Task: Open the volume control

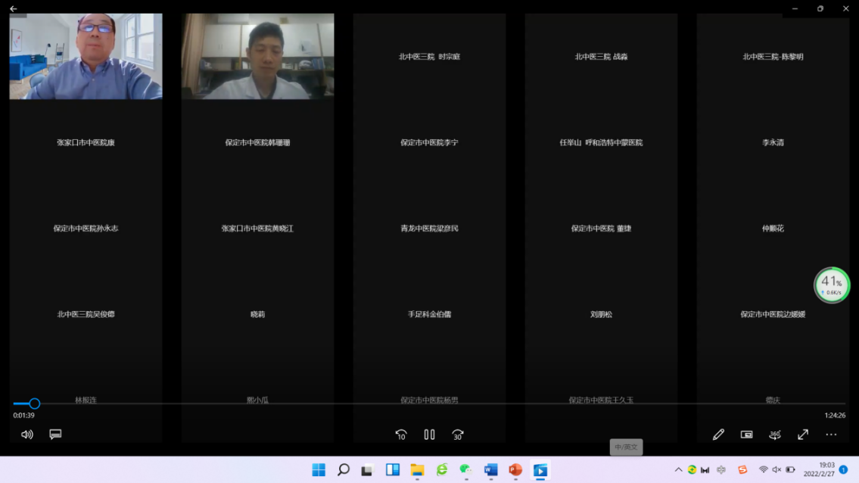Action: point(27,435)
